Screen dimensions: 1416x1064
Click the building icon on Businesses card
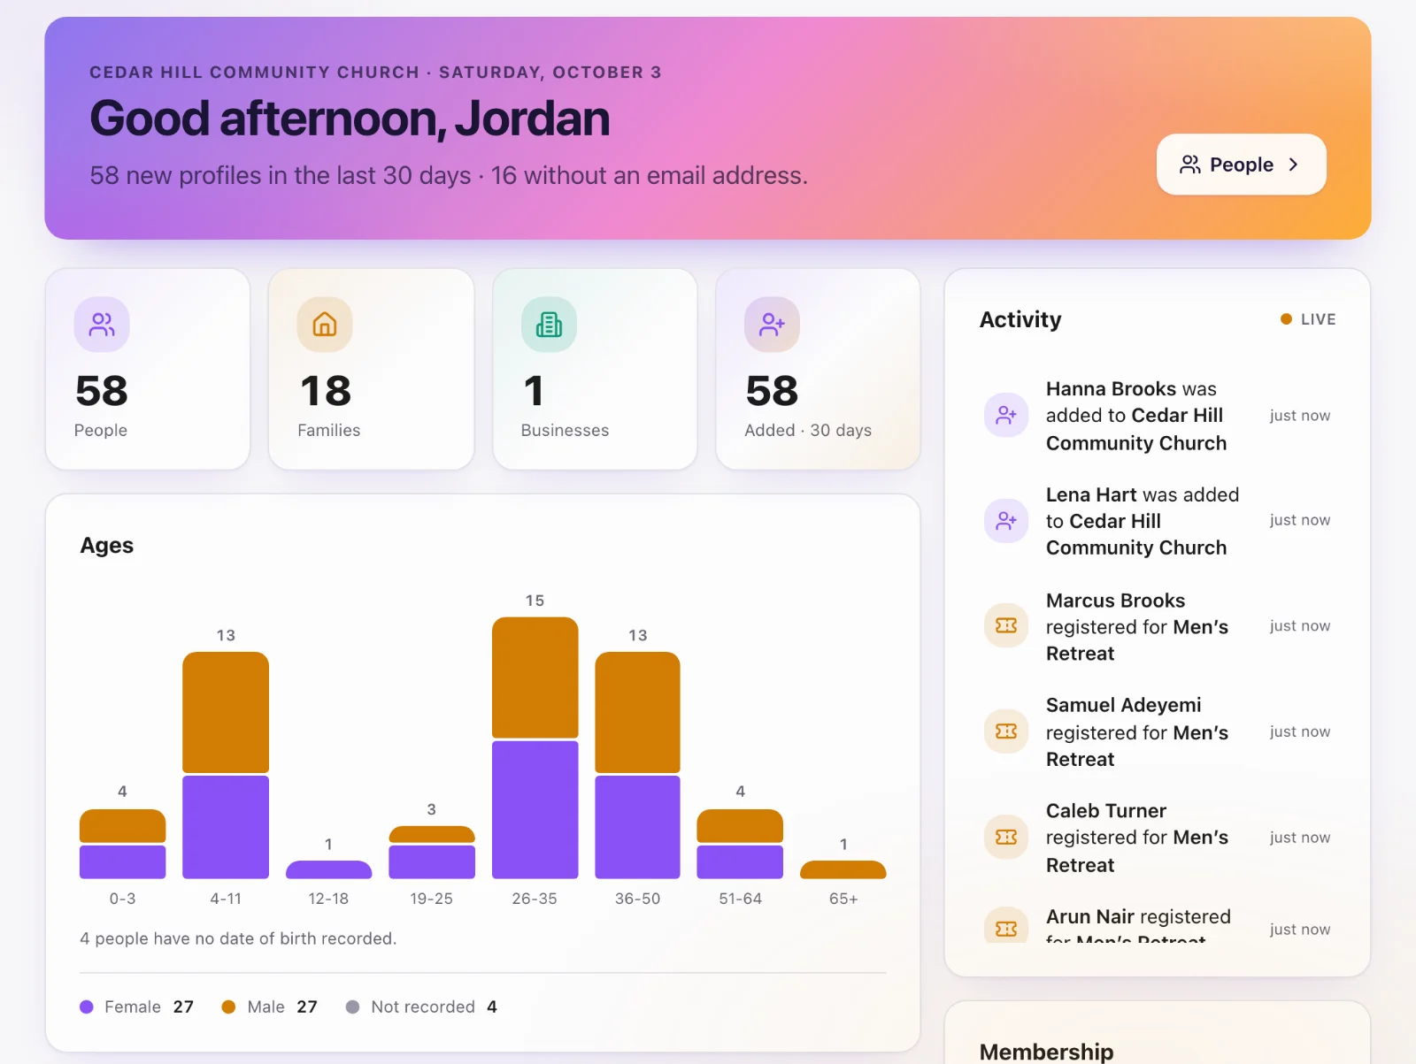(549, 325)
